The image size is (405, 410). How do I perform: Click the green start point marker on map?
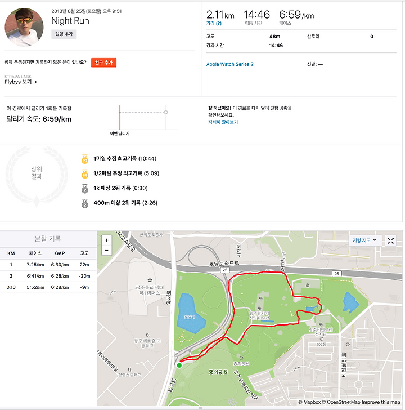pyautogui.click(x=179, y=366)
